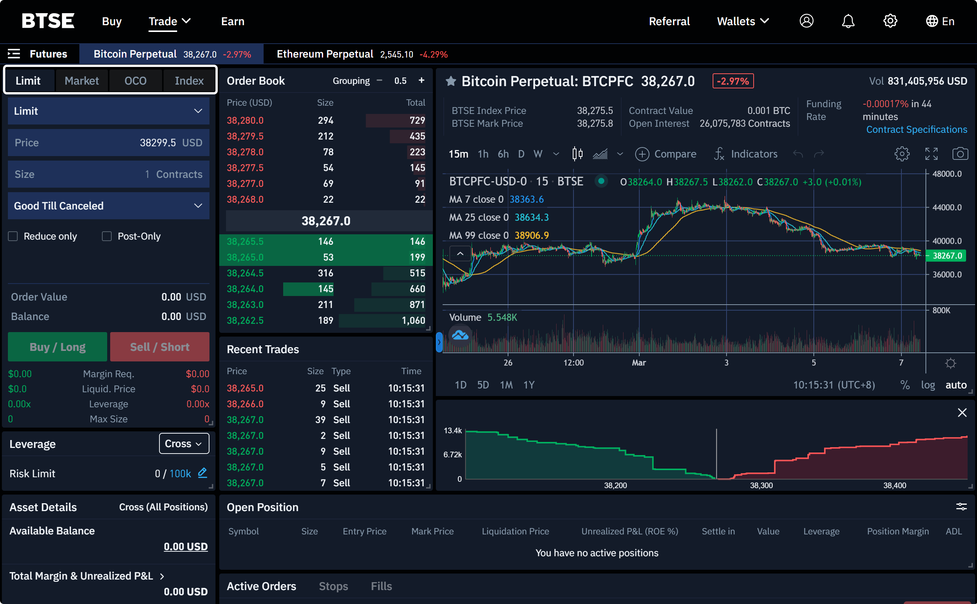Open chart type options chevron
Image resolution: width=977 pixels, height=604 pixels.
[620, 154]
